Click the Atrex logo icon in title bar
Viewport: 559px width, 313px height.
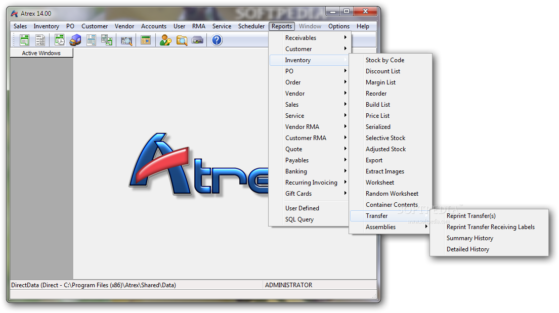coord(14,14)
